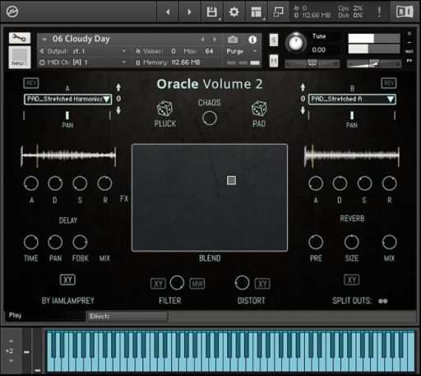Toggle REV reverse for layer A
421x376 pixels.
coord(31,83)
